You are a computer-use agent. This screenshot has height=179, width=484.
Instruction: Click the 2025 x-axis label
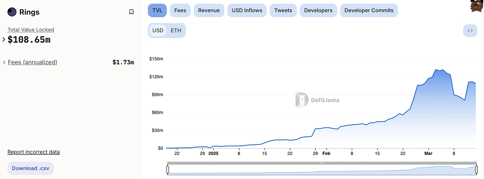point(213,153)
